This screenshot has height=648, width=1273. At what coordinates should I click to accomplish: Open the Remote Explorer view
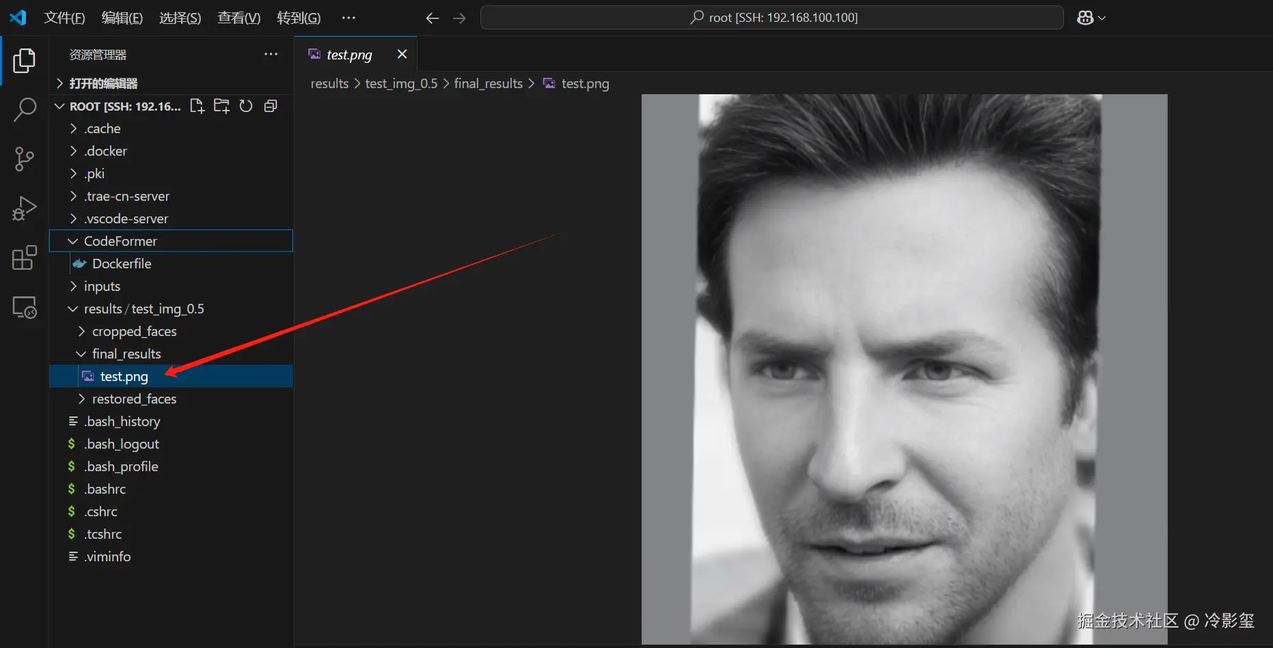pyautogui.click(x=25, y=307)
